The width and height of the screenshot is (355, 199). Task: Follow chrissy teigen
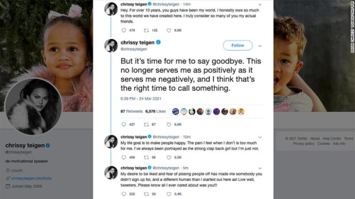click(x=238, y=46)
